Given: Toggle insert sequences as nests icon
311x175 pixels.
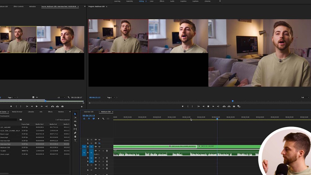Looking at the screenshot, I should click(x=84, y=119).
